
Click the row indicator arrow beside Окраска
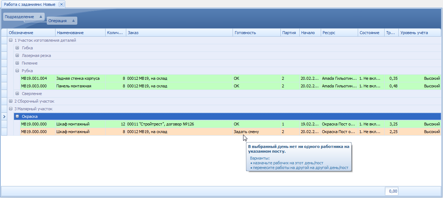pyautogui.click(x=4, y=116)
